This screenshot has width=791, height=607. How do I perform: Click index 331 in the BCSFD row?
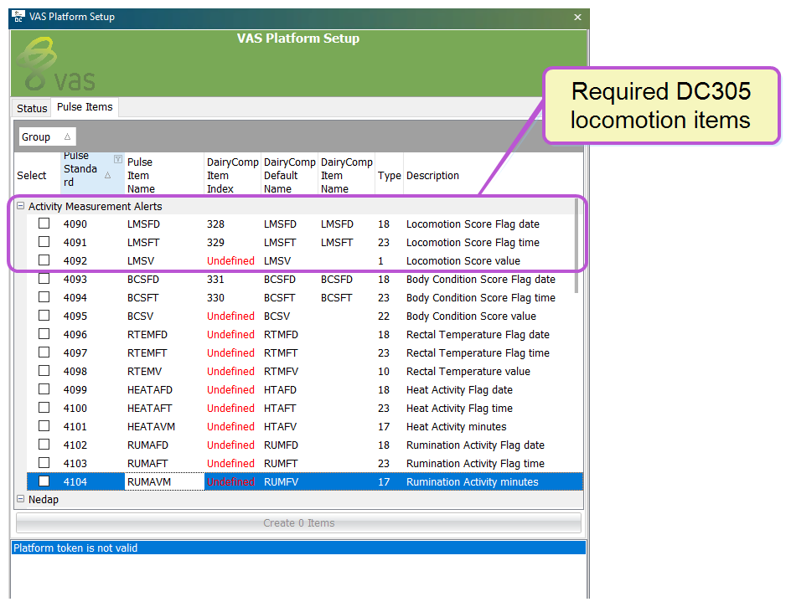[215, 280]
